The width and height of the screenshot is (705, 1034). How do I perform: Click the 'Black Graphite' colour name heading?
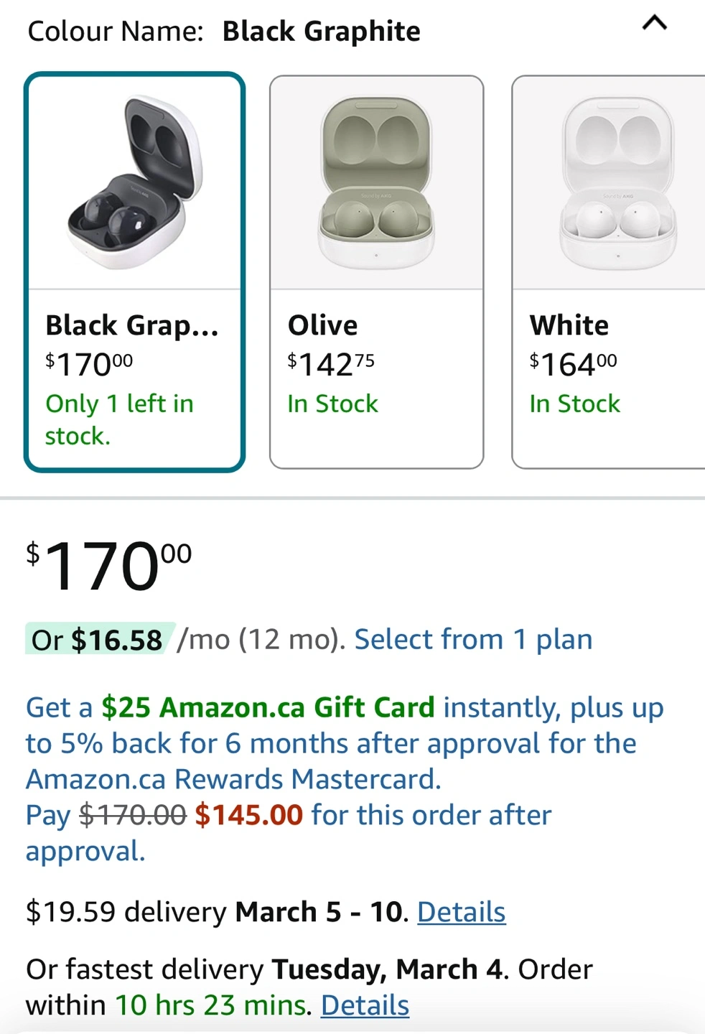coord(321,32)
